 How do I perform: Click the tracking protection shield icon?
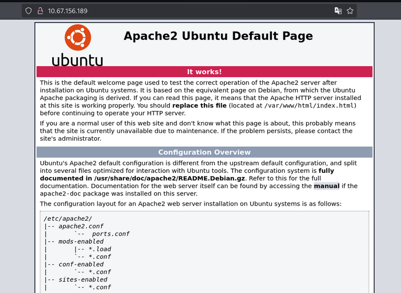29,11
